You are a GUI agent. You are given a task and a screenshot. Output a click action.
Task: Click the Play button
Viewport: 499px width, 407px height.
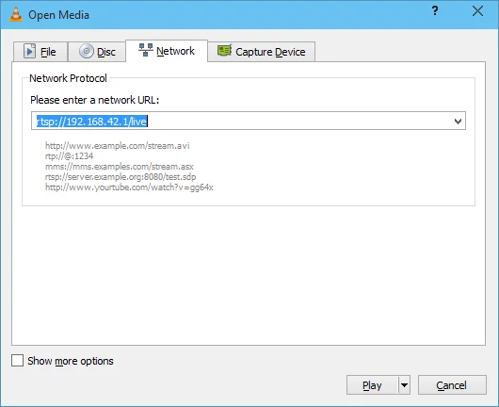(372, 385)
